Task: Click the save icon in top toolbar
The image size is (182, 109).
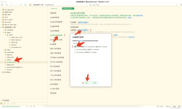Action: click(x=7, y=5)
